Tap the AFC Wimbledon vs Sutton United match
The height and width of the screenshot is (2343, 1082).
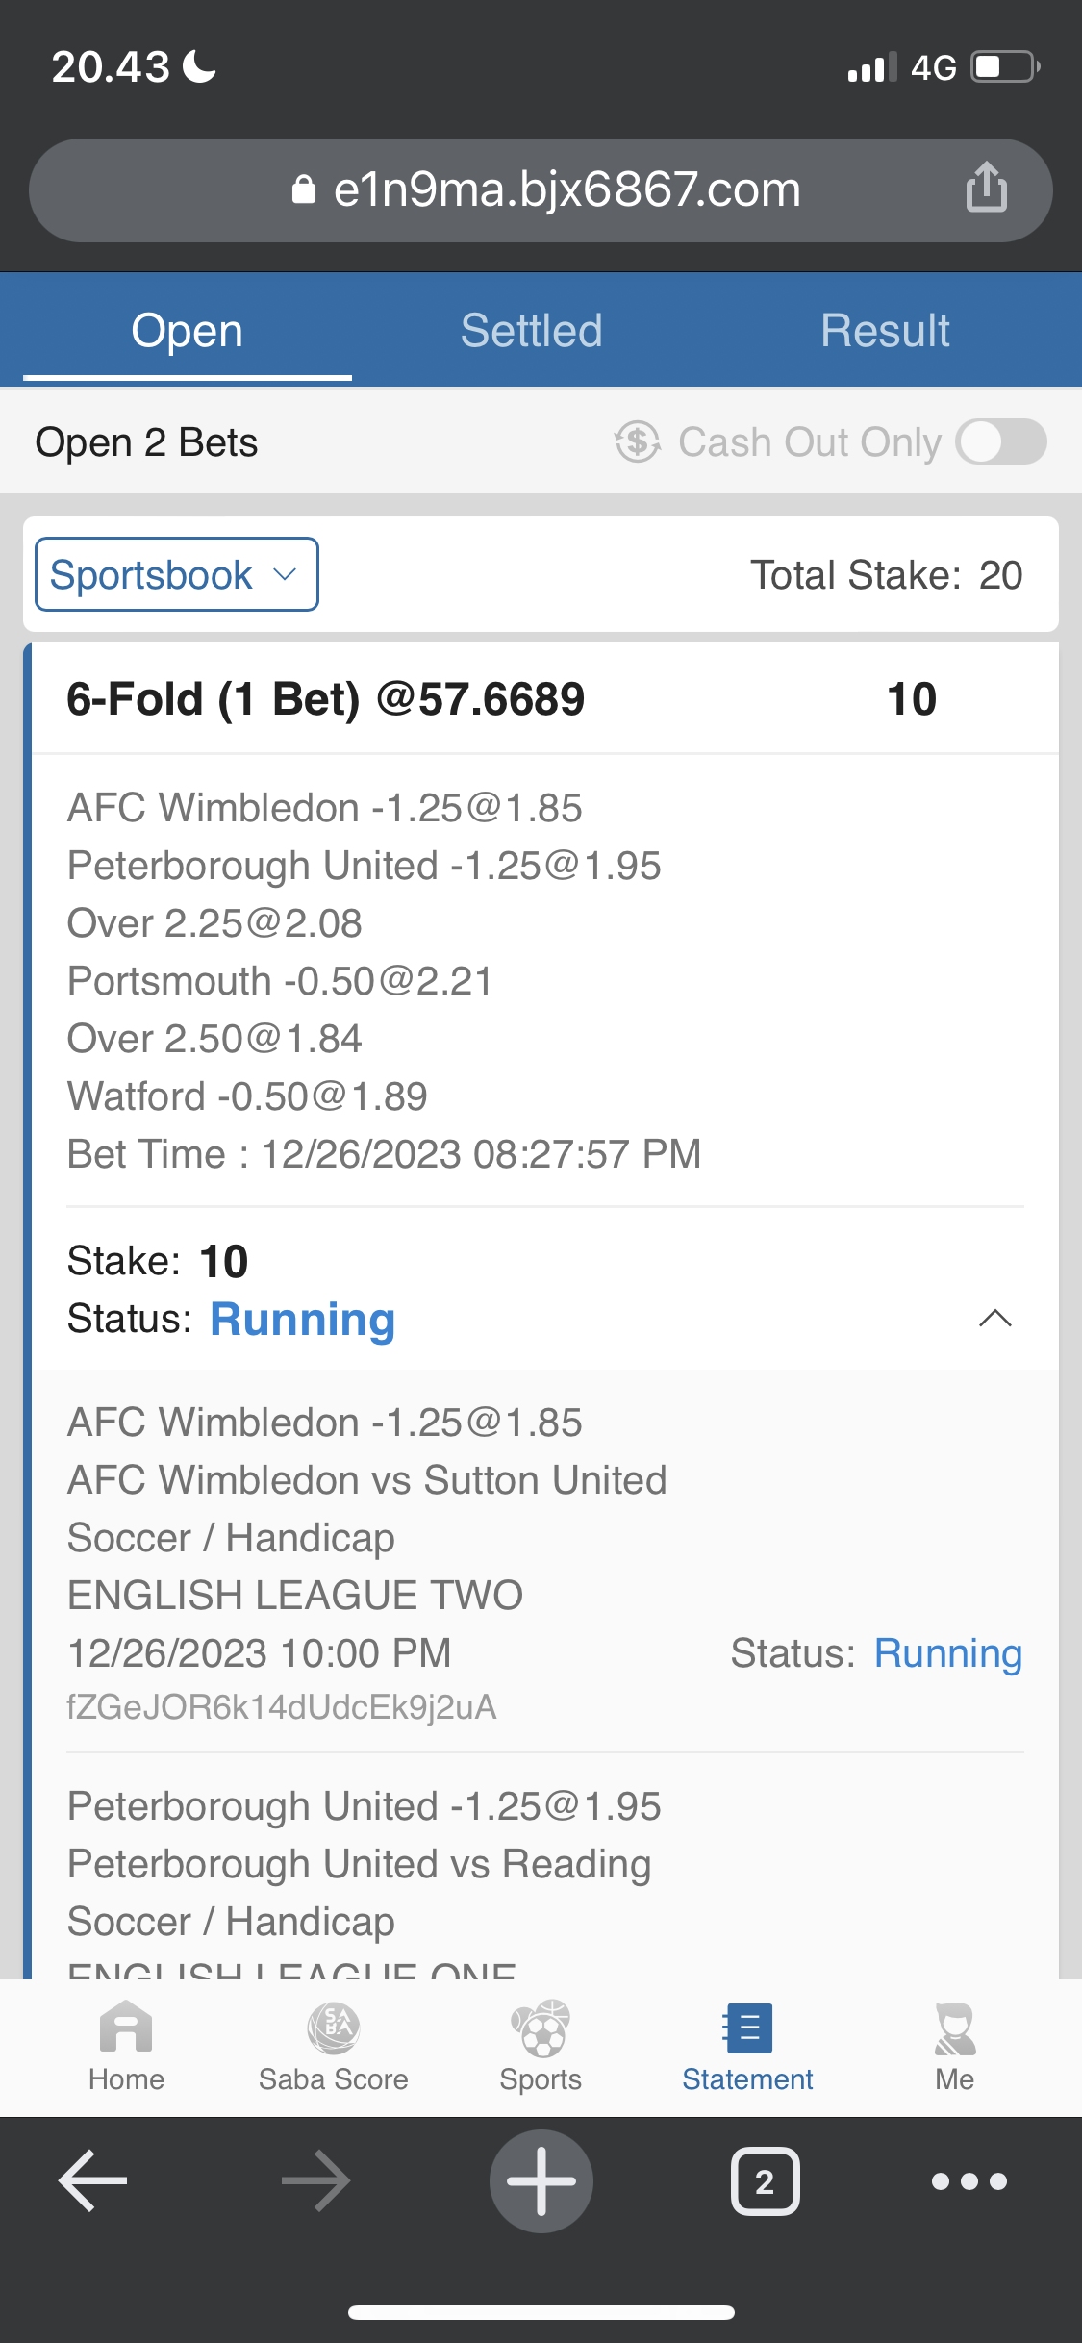(366, 1480)
